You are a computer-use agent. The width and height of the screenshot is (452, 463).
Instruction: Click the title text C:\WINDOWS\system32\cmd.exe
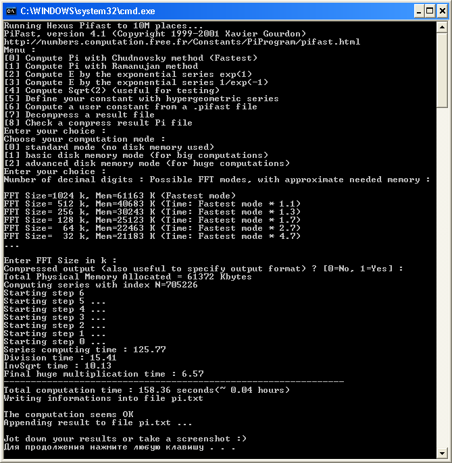(88, 11)
